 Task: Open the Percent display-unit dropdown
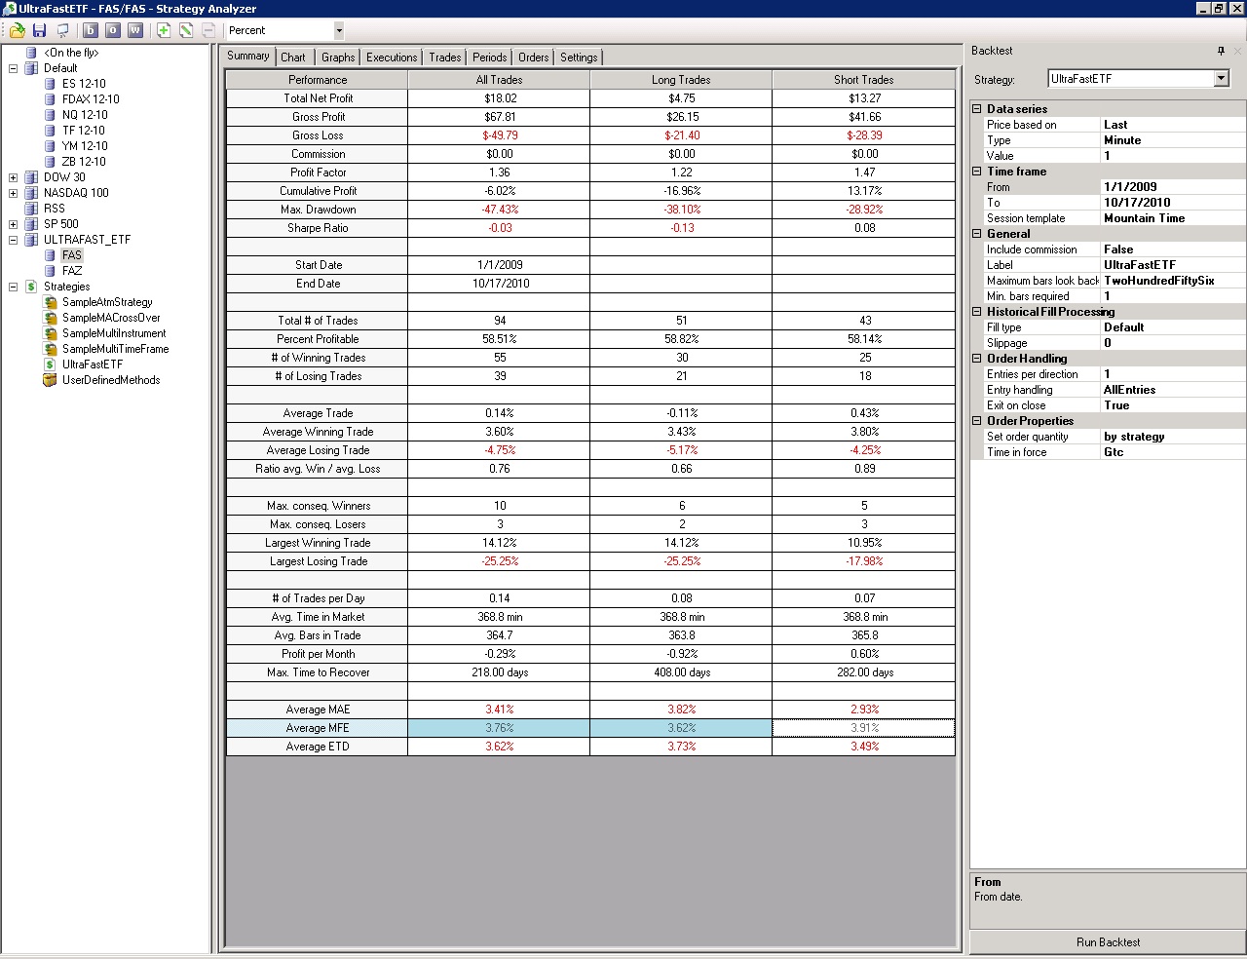(x=338, y=30)
